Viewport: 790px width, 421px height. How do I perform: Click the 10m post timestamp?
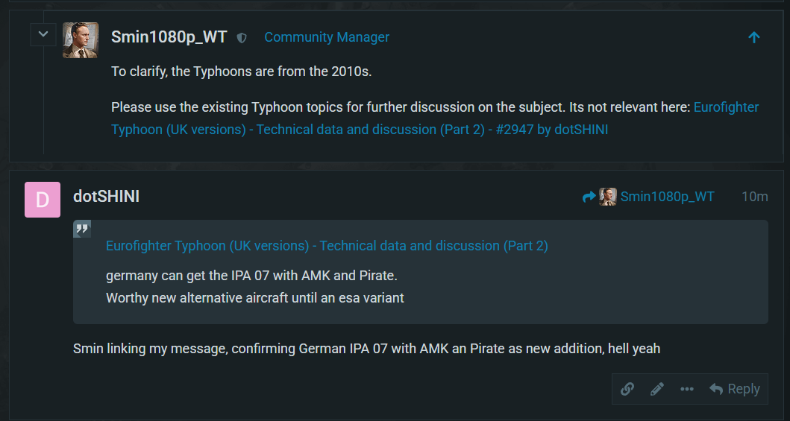pyautogui.click(x=754, y=197)
